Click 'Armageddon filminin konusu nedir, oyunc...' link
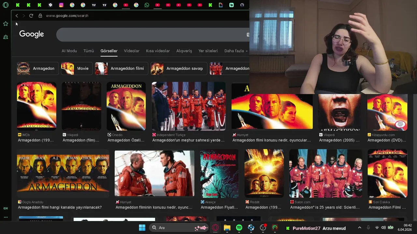 154,207
